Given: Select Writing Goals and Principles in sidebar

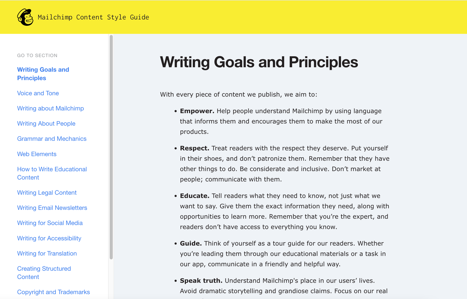Looking at the screenshot, I should pyautogui.click(x=43, y=73).
